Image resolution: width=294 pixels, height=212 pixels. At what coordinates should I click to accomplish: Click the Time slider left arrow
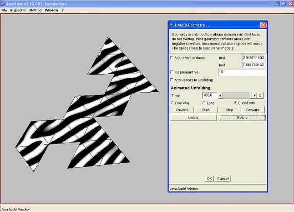(220, 96)
